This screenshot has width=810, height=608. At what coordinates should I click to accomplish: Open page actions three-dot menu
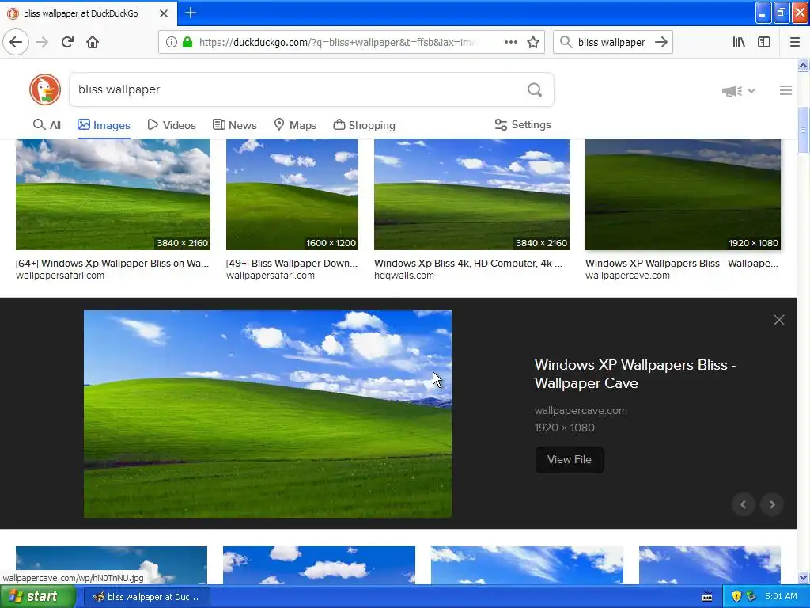(510, 42)
